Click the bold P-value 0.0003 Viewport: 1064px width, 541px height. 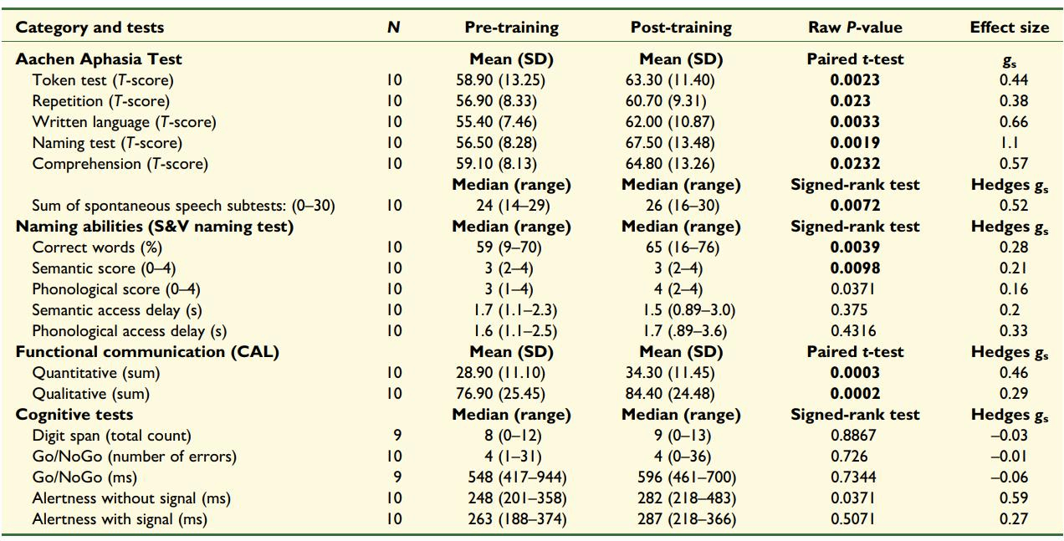855,373
